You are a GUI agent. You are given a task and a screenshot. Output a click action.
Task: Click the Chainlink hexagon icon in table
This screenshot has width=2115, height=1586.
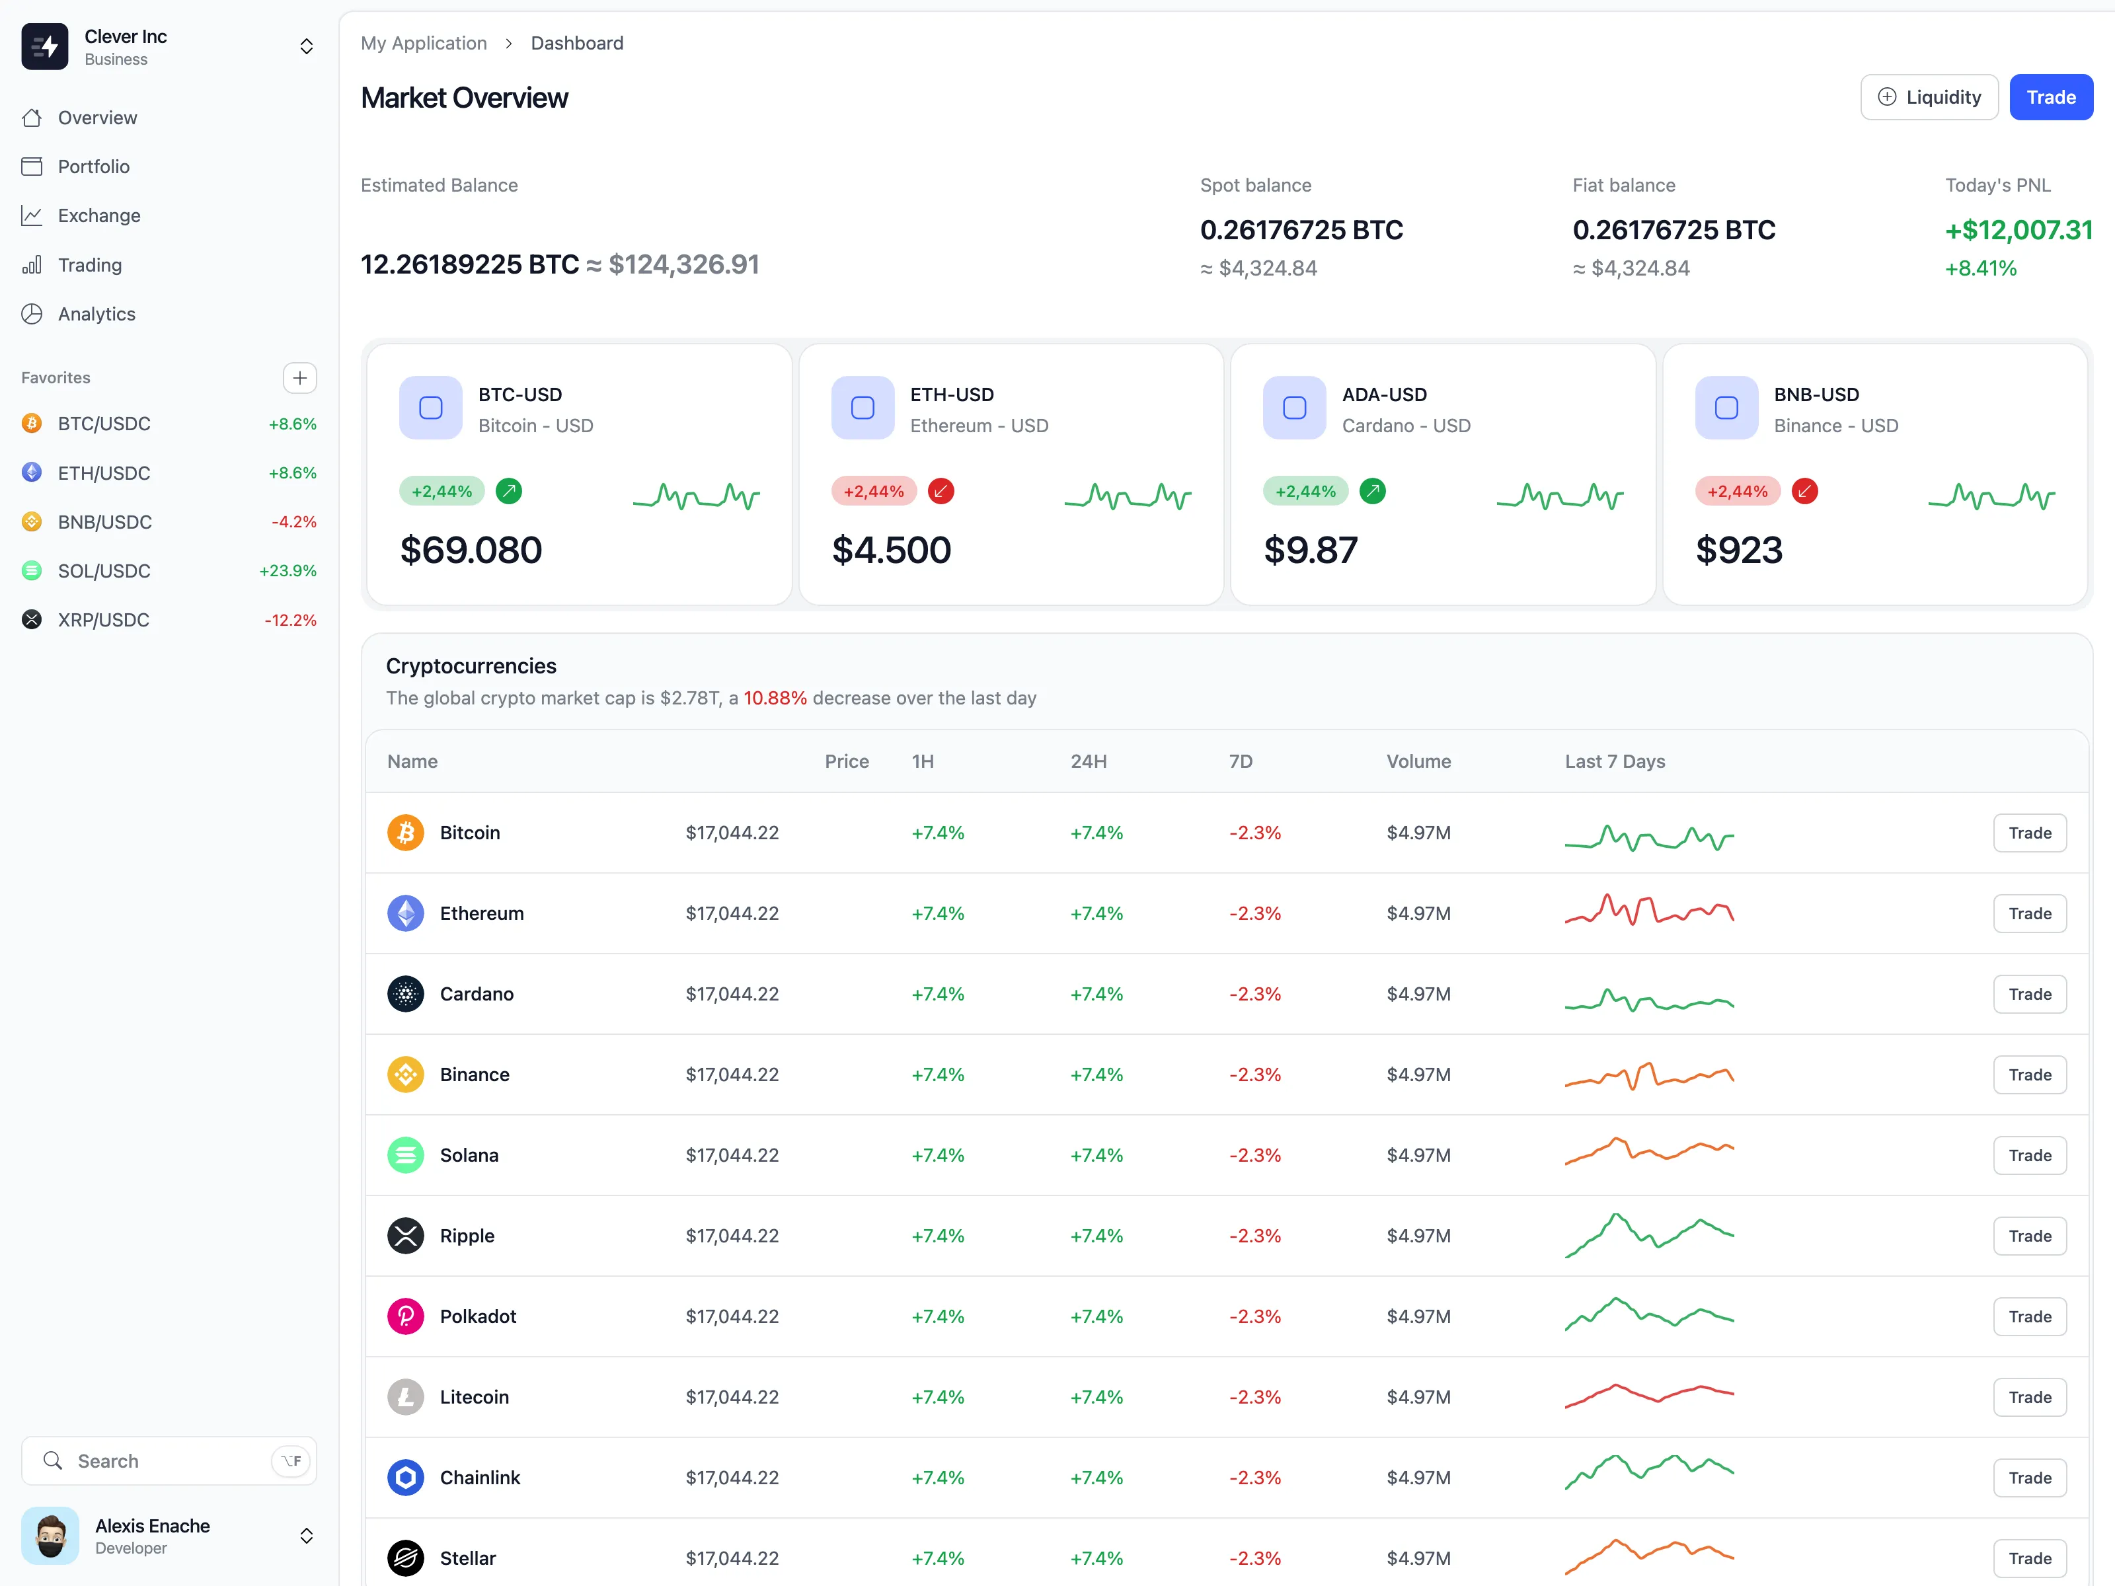pos(405,1477)
